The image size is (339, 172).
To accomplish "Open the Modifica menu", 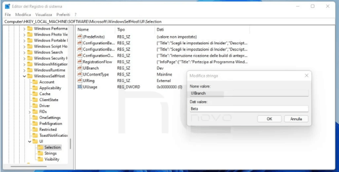I will tap(23, 15).
